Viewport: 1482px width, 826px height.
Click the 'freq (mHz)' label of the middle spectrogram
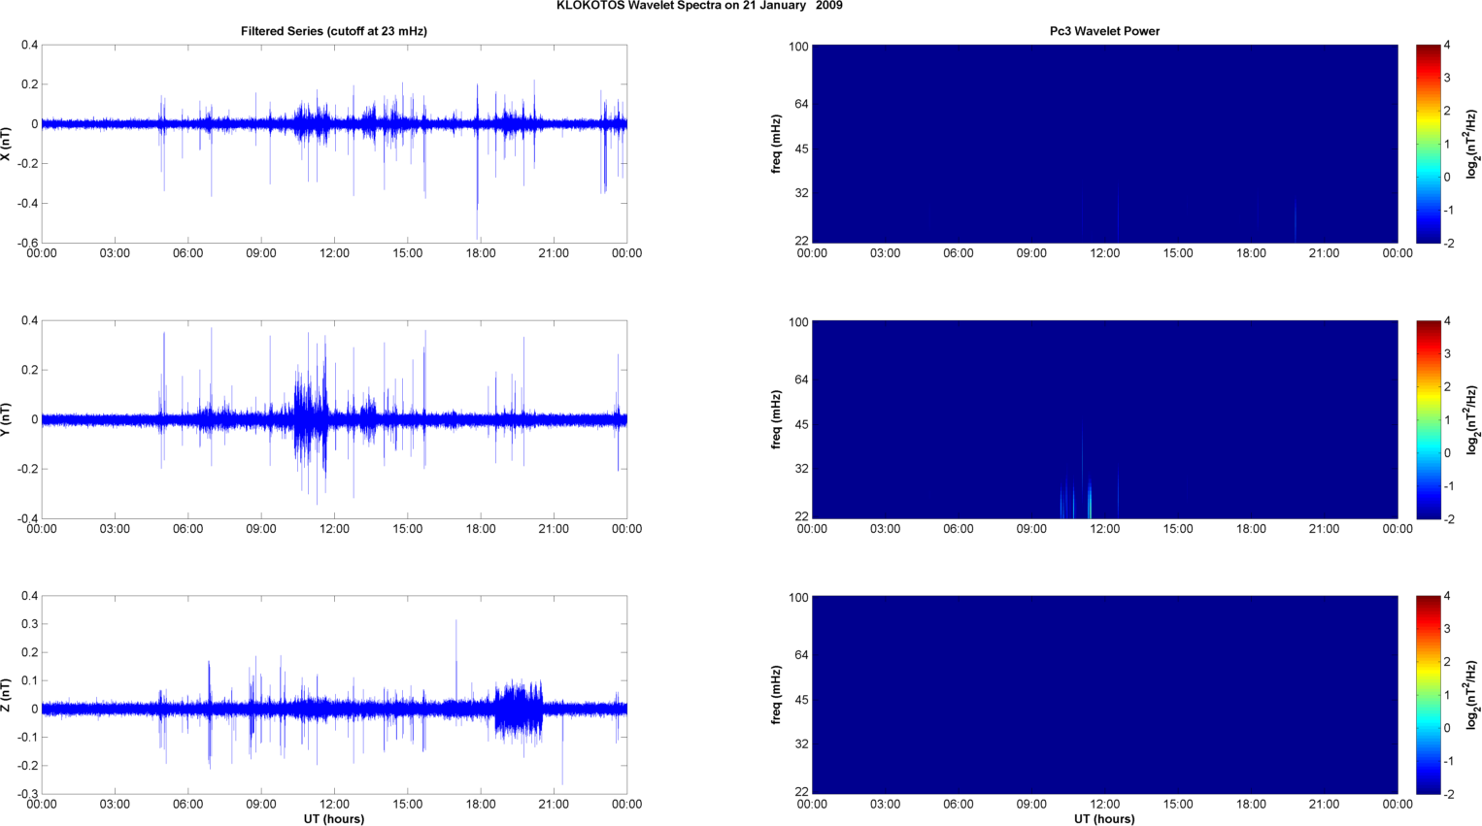click(x=777, y=419)
